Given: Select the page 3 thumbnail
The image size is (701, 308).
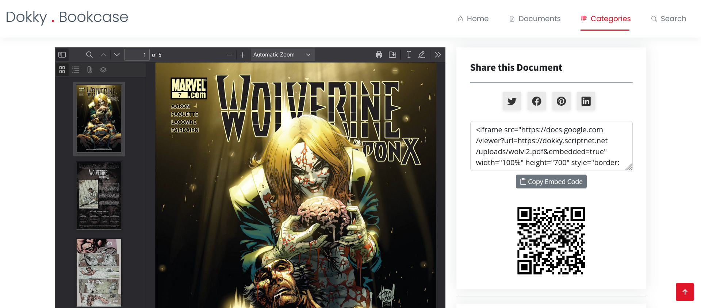Looking at the screenshot, I should tap(99, 273).
